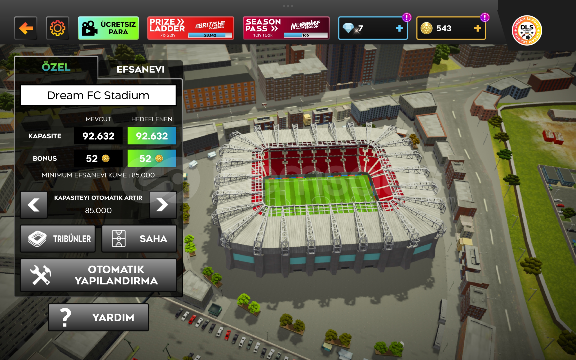Switch to the ÖZEL tab
576x360 pixels.
[56, 67]
